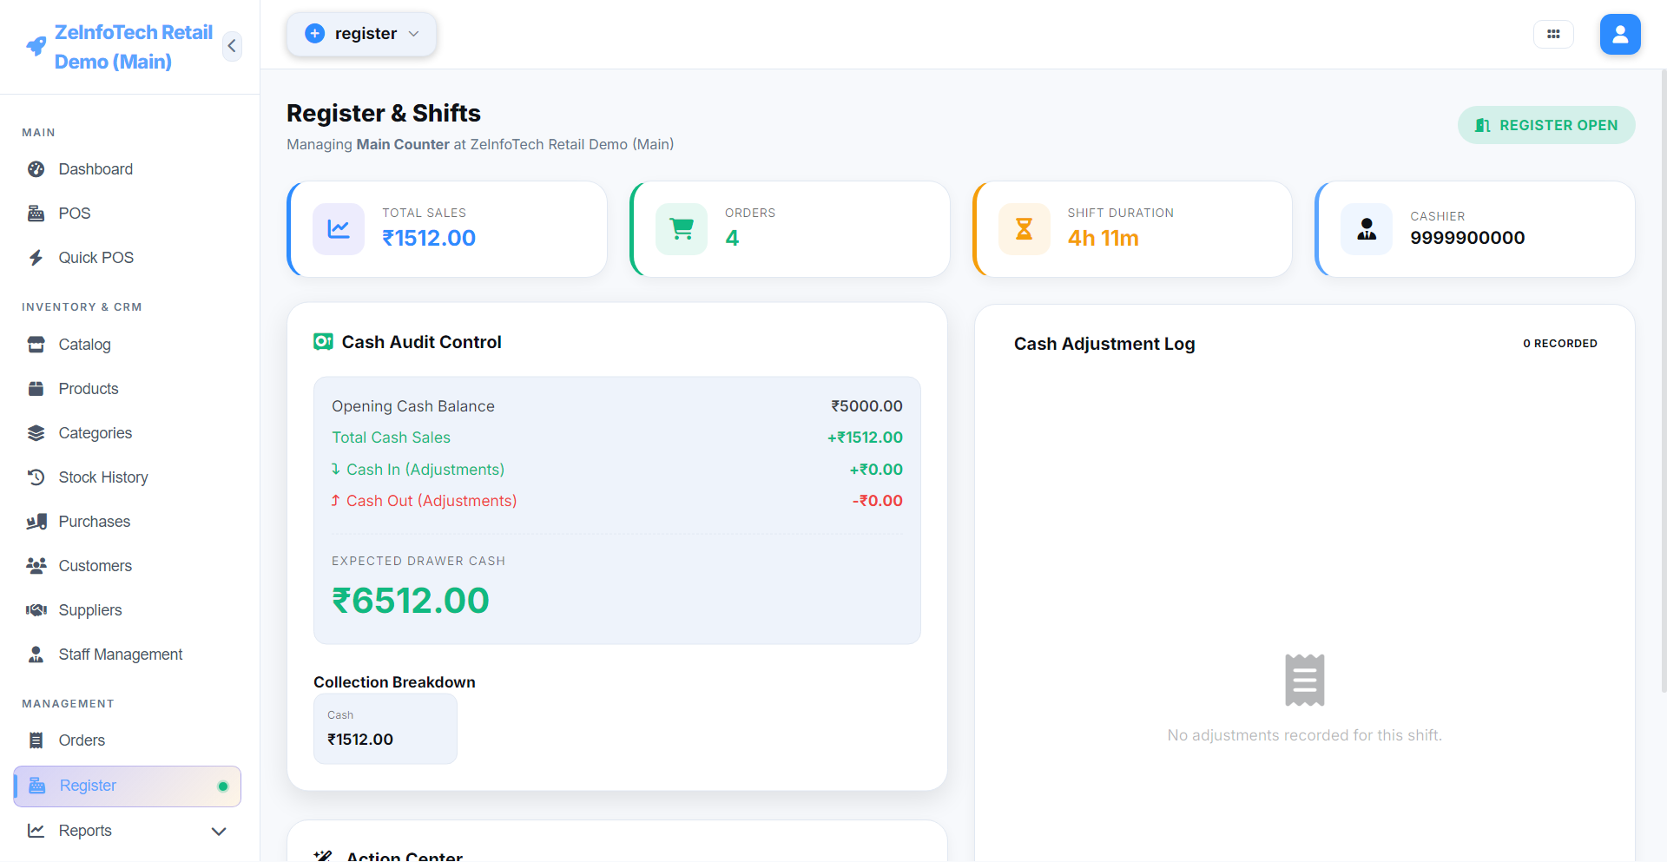Expand the Reports submenu chevron
The image size is (1667, 862).
219,832
